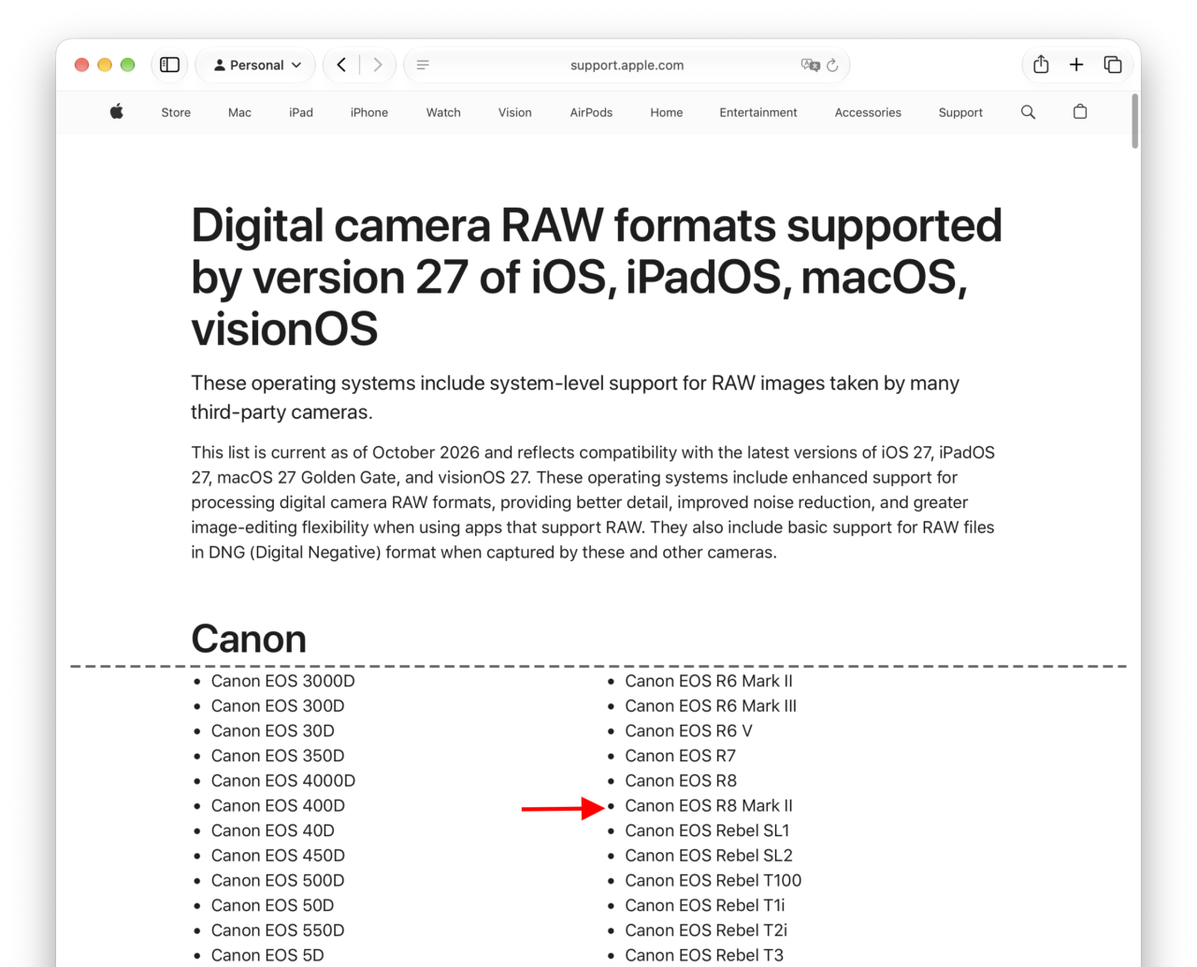Click the Canon EOS R6 Mark III entry
Screen dimensions: 1197x967
tap(711, 706)
